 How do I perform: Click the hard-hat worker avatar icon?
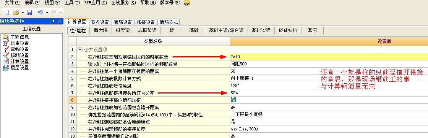tap(187, 3)
